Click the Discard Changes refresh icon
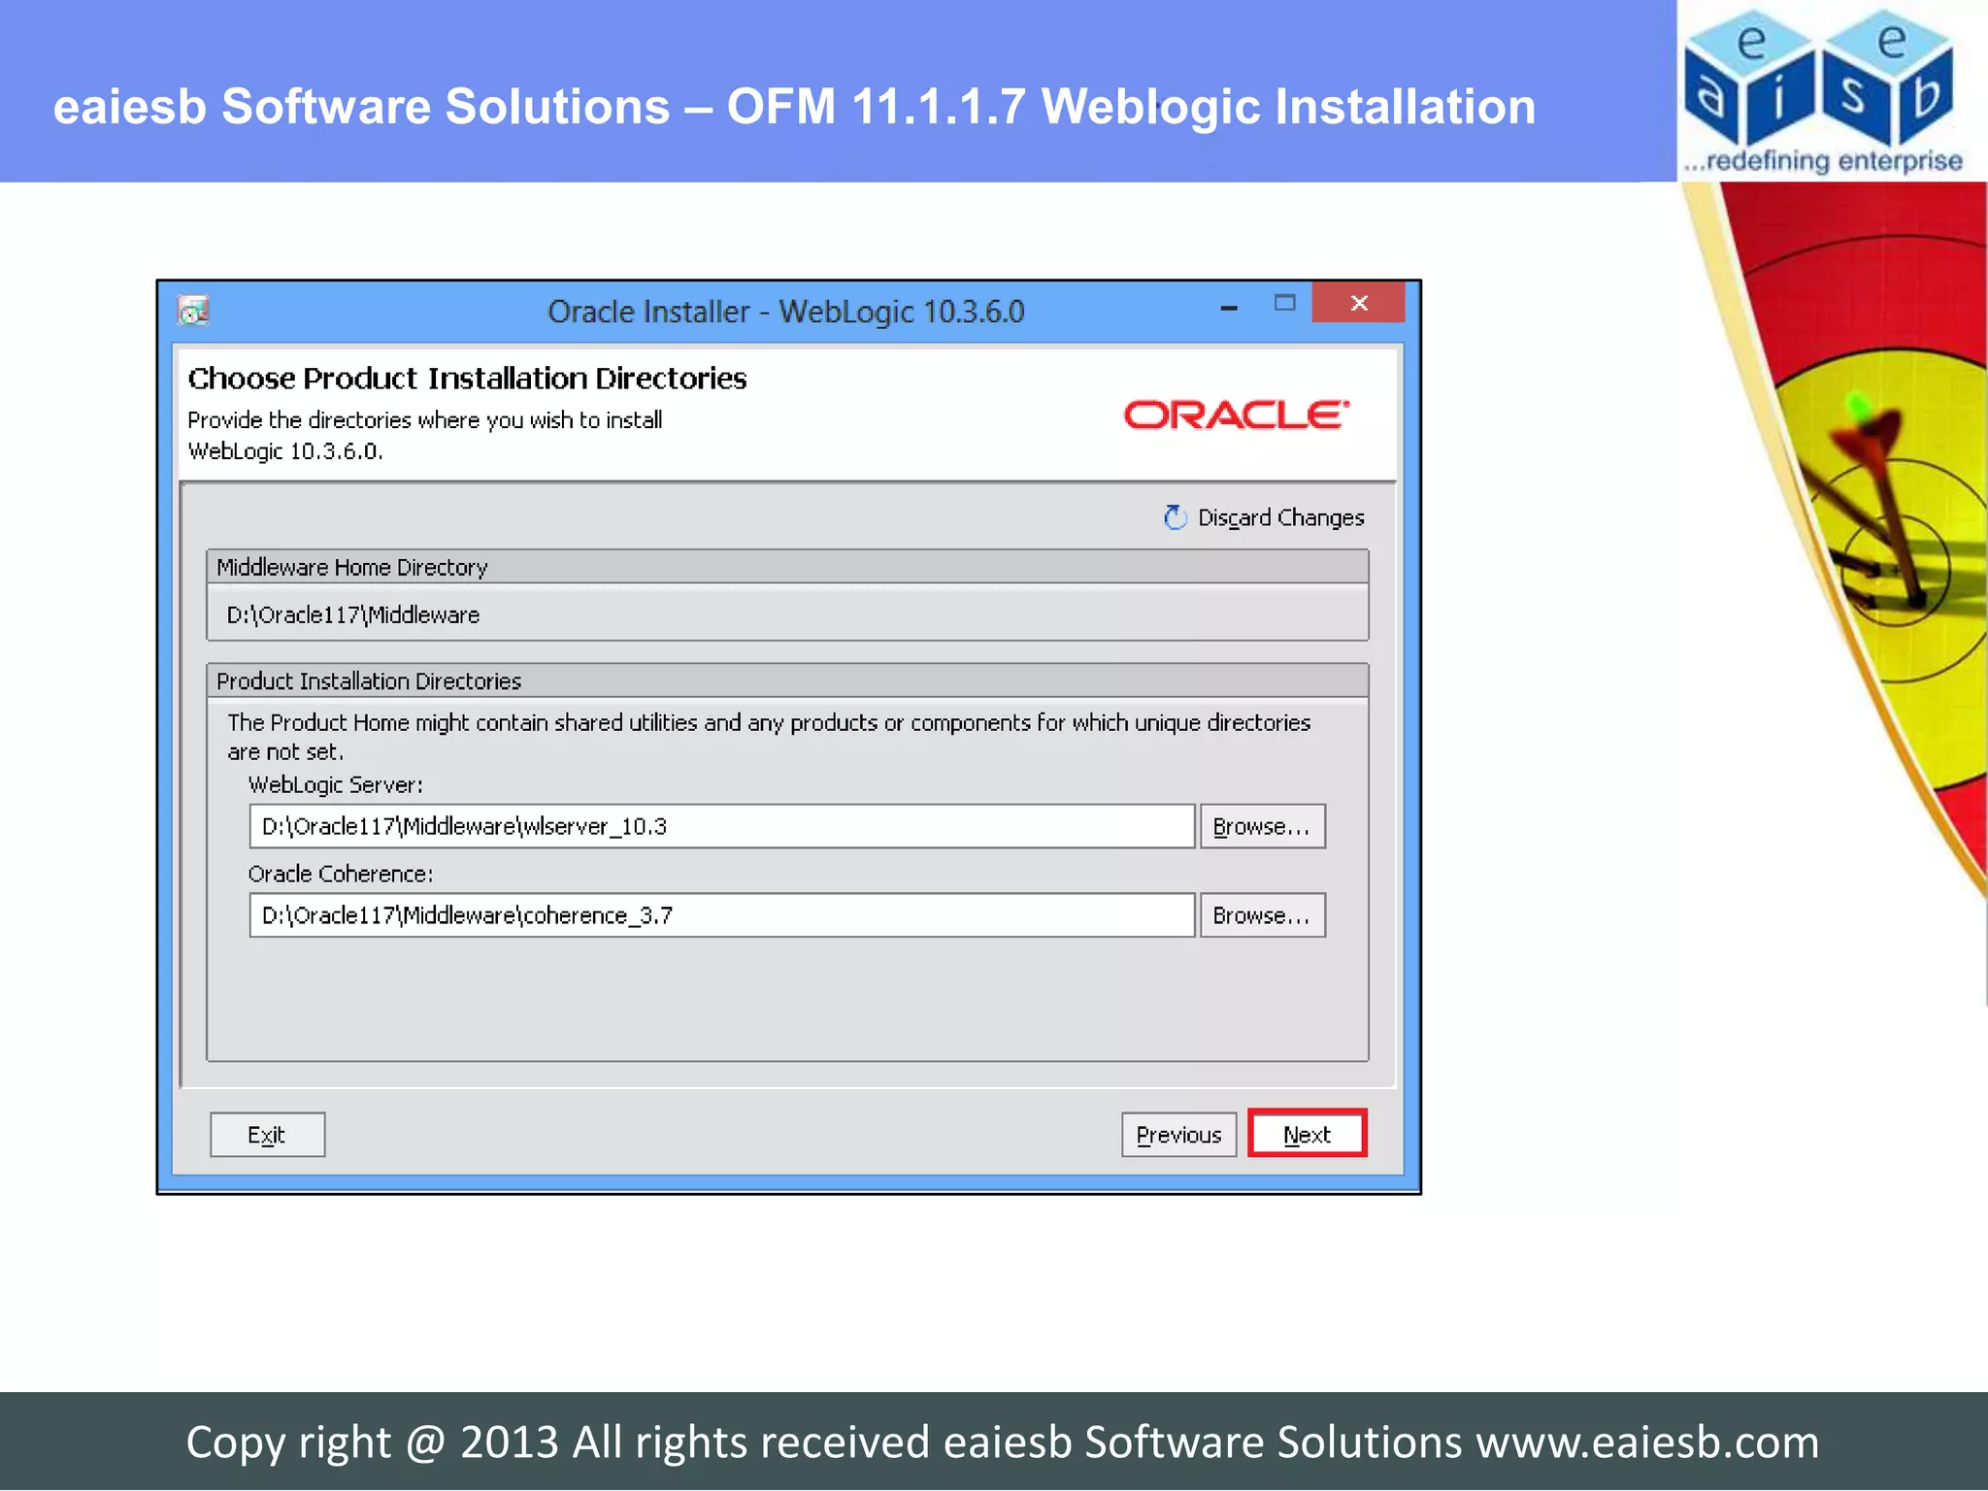The image size is (1988, 1491). pos(1175,517)
